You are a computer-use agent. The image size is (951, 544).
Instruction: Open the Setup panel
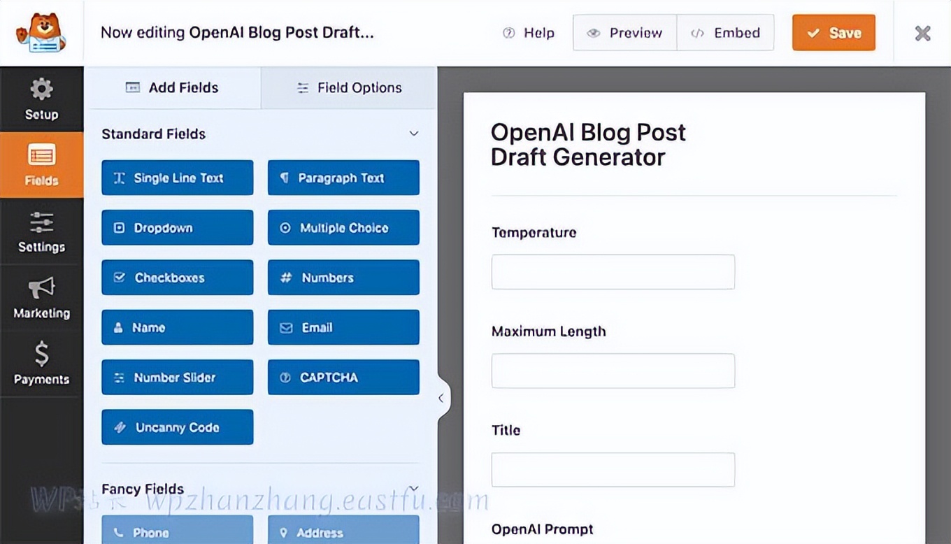pos(41,99)
